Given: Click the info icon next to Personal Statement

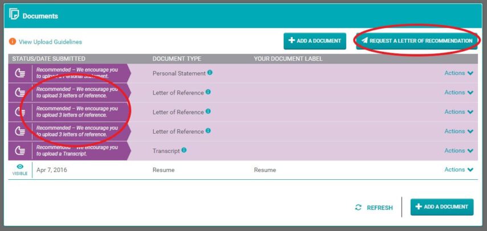Looking at the screenshot, I should [x=210, y=73].
